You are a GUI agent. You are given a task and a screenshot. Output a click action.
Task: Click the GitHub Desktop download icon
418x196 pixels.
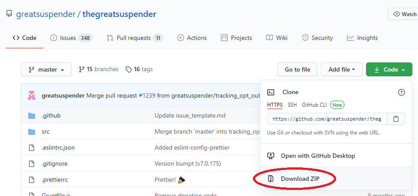271,155
